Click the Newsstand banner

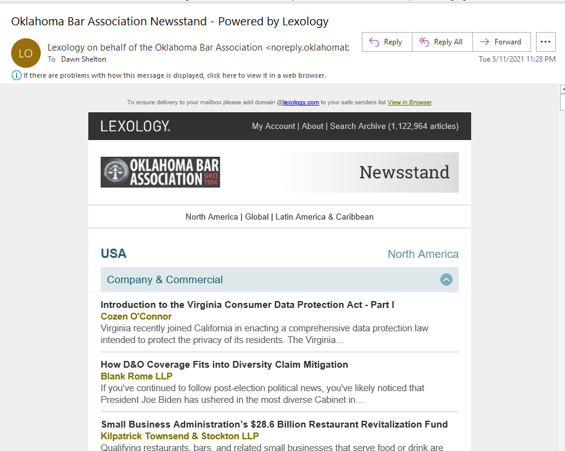pyautogui.click(x=370, y=172)
